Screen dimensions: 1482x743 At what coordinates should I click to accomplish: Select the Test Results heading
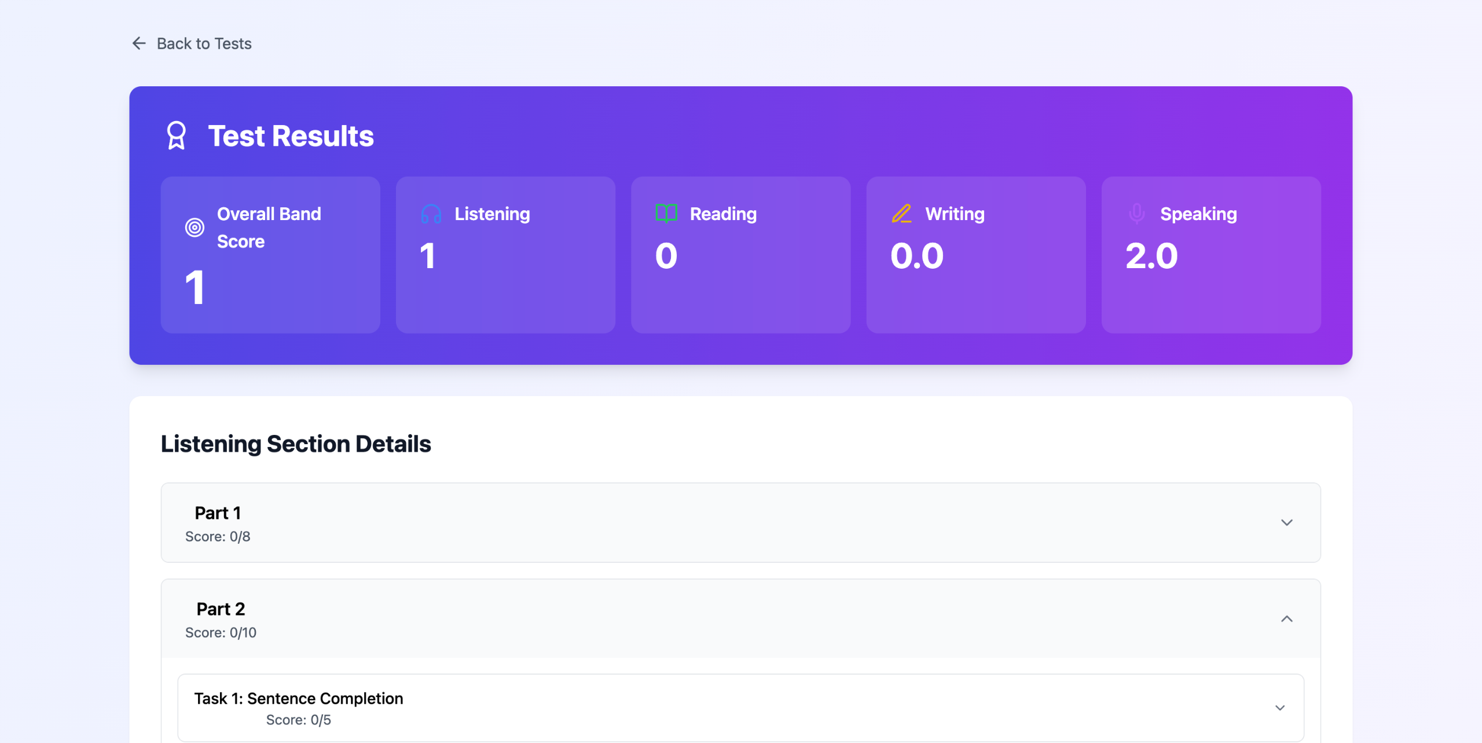(x=291, y=136)
